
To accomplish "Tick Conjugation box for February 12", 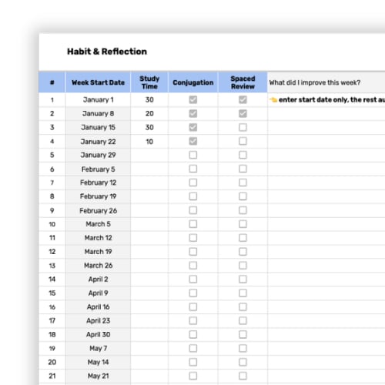I will point(193,182).
